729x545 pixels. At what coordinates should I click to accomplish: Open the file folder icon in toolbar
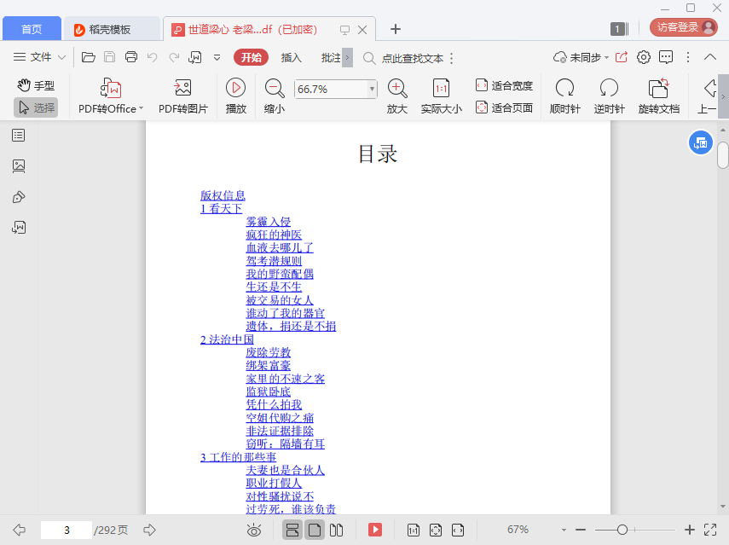(x=89, y=57)
